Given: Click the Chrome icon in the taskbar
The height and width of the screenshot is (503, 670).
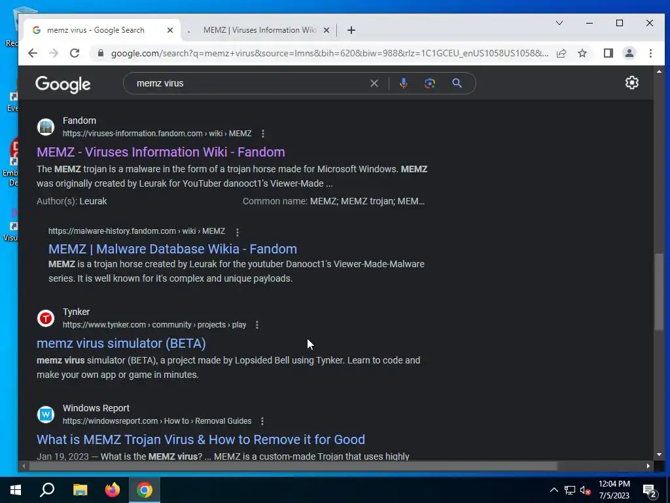Looking at the screenshot, I should point(145,490).
